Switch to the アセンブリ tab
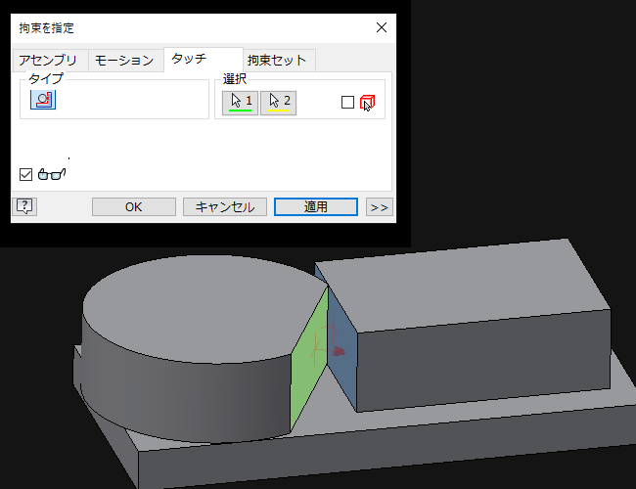This screenshot has width=636, height=489. [48, 61]
